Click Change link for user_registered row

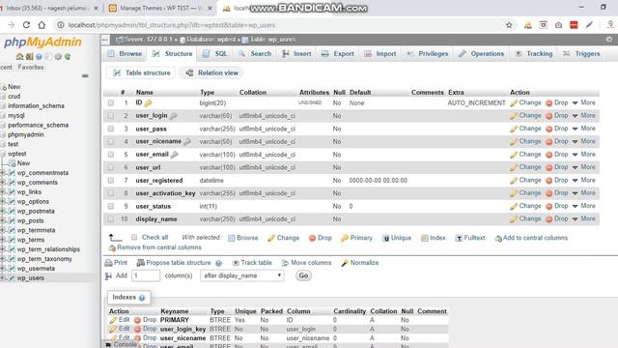(x=525, y=181)
